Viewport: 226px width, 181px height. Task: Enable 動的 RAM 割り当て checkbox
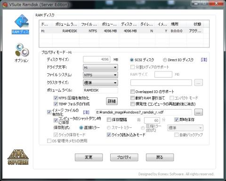point(132,98)
